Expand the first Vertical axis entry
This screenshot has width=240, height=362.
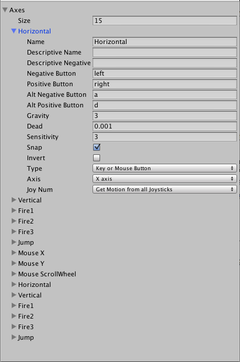pos(14,200)
